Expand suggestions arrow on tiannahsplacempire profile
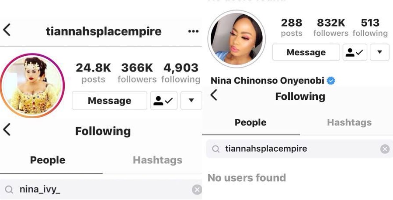 (191, 101)
